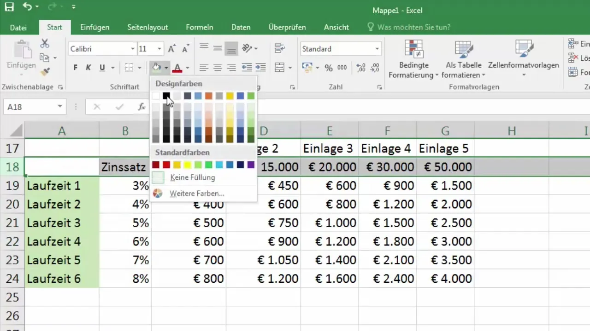Screen dimensions: 590x331
Task: Click the merge and center icon
Action: [x=279, y=68]
